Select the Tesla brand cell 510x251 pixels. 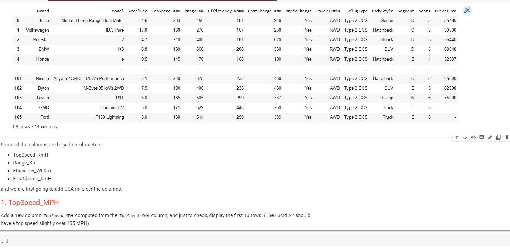pos(44,21)
